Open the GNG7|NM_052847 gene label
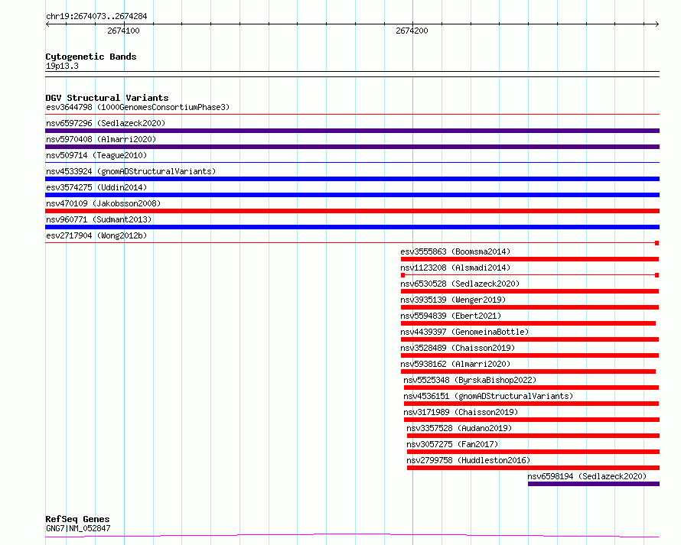The image size is (681, 545). click(78, 528)
